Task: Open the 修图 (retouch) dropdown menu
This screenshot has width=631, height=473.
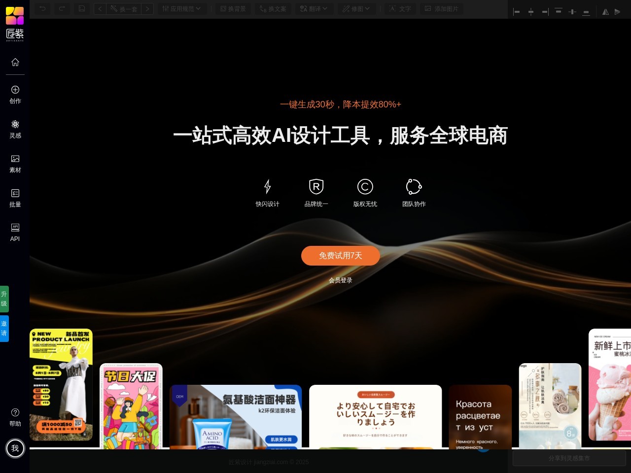Action: pyautogui.click(x=356, y=8)
